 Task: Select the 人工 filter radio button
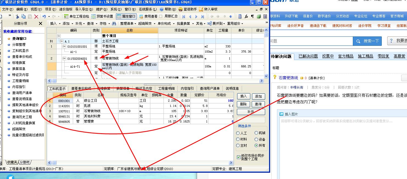pos(238,133)
